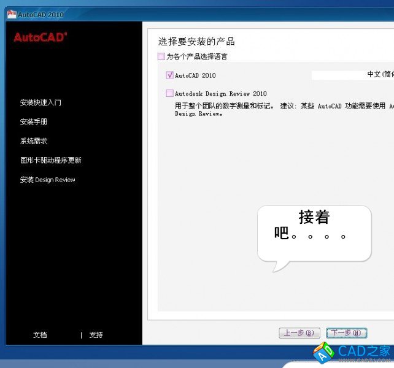This screenshot has width=394, height=368.
Task: Open 安装快速入门 link
Action: click(41, 102)
